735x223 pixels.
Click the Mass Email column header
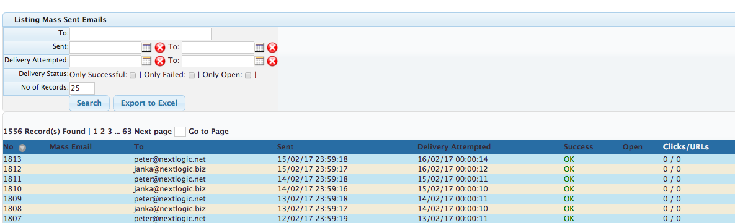pos(71,147)
